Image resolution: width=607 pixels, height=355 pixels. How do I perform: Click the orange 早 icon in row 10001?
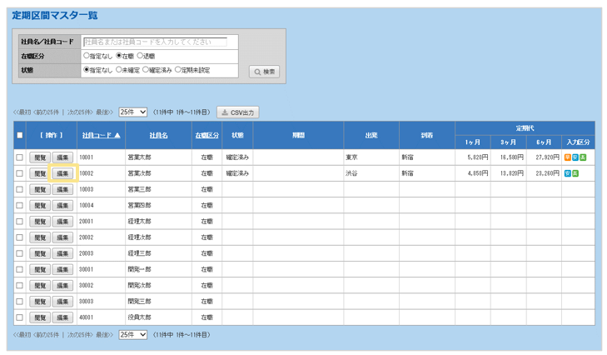(x=567, y=157)
